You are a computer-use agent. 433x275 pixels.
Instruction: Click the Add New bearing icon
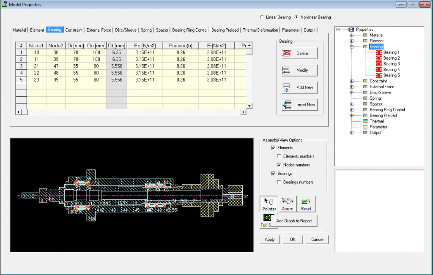(287, 87)
